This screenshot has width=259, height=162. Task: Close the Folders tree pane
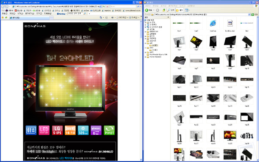(168, 17)
